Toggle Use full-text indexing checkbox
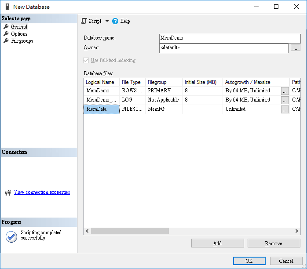307x269 pixels. point(86,60)
